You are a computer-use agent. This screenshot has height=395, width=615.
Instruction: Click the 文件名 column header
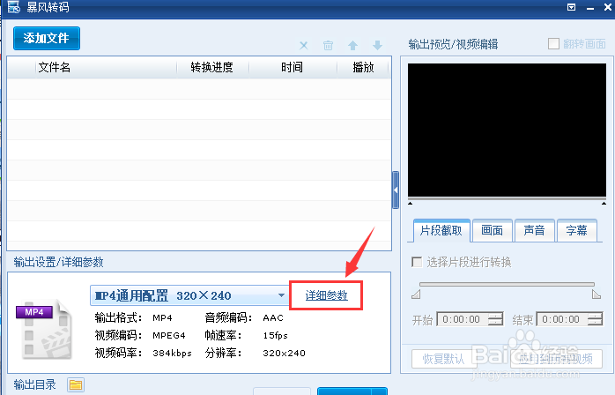[54, 68]
